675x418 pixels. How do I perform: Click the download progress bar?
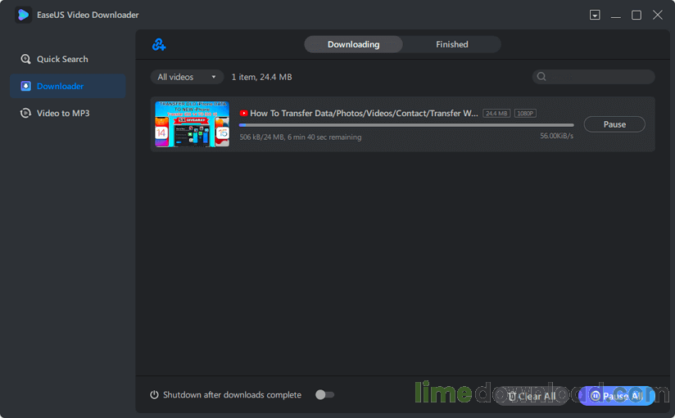[405, 125]
